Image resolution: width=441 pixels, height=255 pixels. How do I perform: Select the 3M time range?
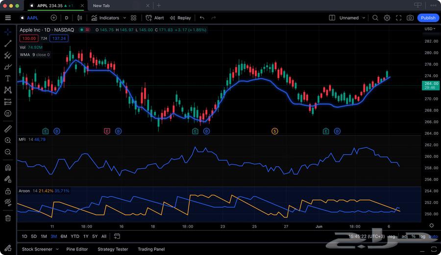(x=54, y=236)
